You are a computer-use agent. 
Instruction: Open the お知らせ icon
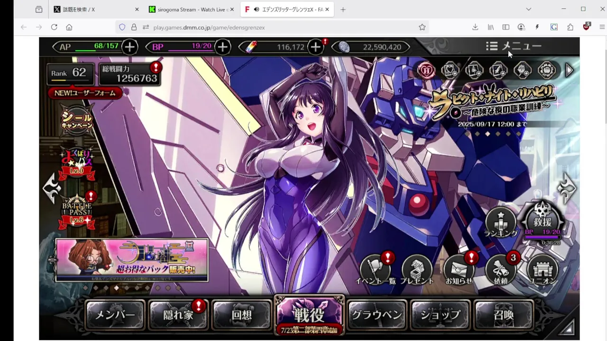(459, 269)
